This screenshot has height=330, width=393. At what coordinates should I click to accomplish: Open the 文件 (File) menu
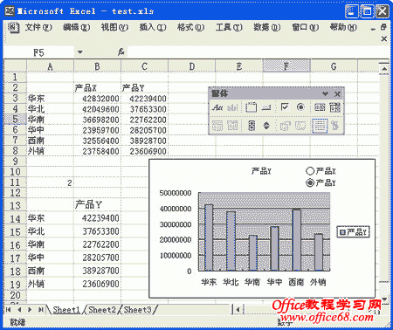pos(38,27)
